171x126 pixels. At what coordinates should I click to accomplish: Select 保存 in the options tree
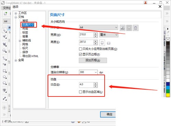click(x=25, y=52)
